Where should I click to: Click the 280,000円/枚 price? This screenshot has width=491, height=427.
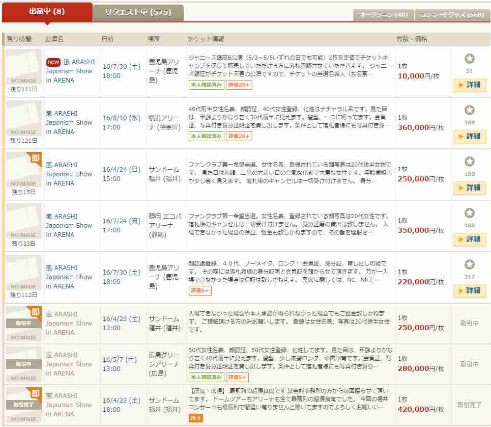click(x=421, y=368)
